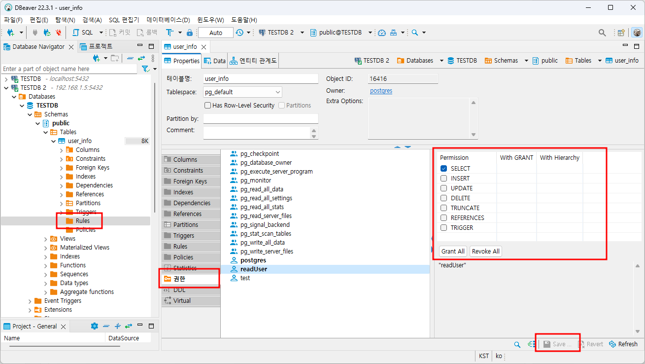This screenshot has height=364, width=645.
Task: Click the Comment text field
Action: pos(257,133)
